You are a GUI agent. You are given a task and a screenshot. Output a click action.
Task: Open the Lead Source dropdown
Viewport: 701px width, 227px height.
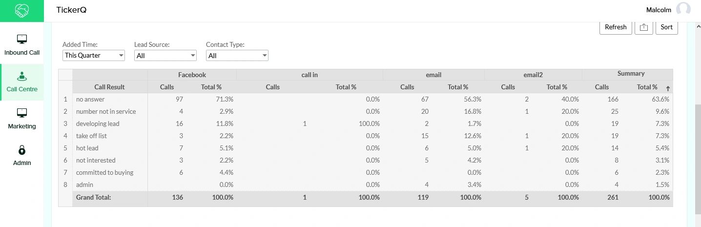165,56
